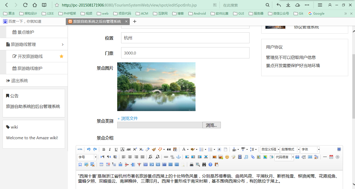Insert current time clock icon
The width and height of the screenshot is (355, 189).
pyautogui.click(x=338, y=157)
